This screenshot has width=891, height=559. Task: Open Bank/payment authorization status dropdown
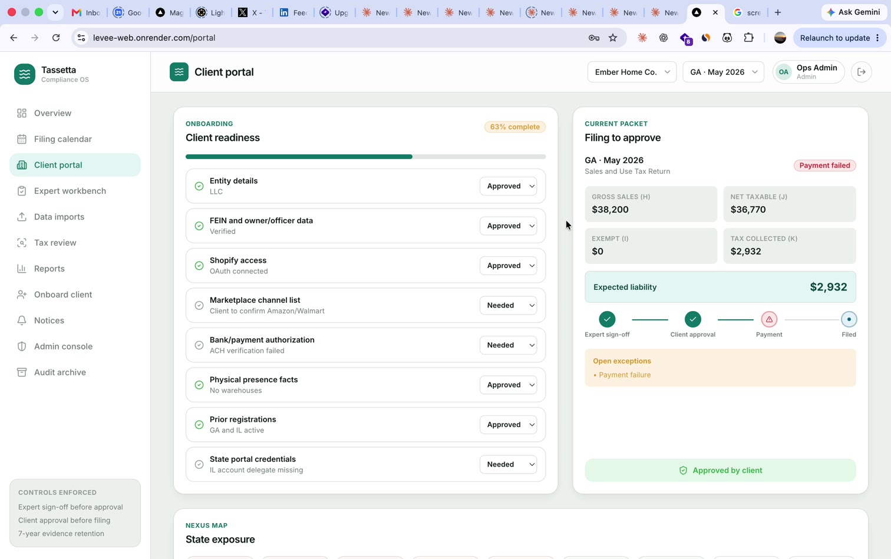509,345
